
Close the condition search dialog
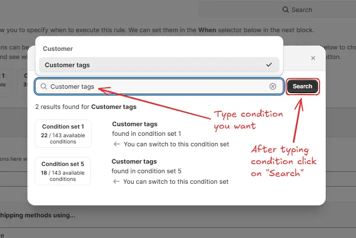click(313, 58)
